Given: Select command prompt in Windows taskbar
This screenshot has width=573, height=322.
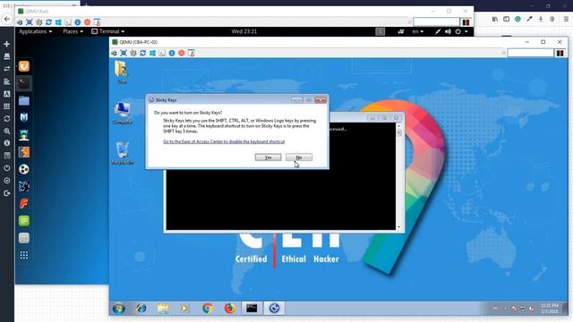Looking at the screenshot, I should (x=252, y=309).
